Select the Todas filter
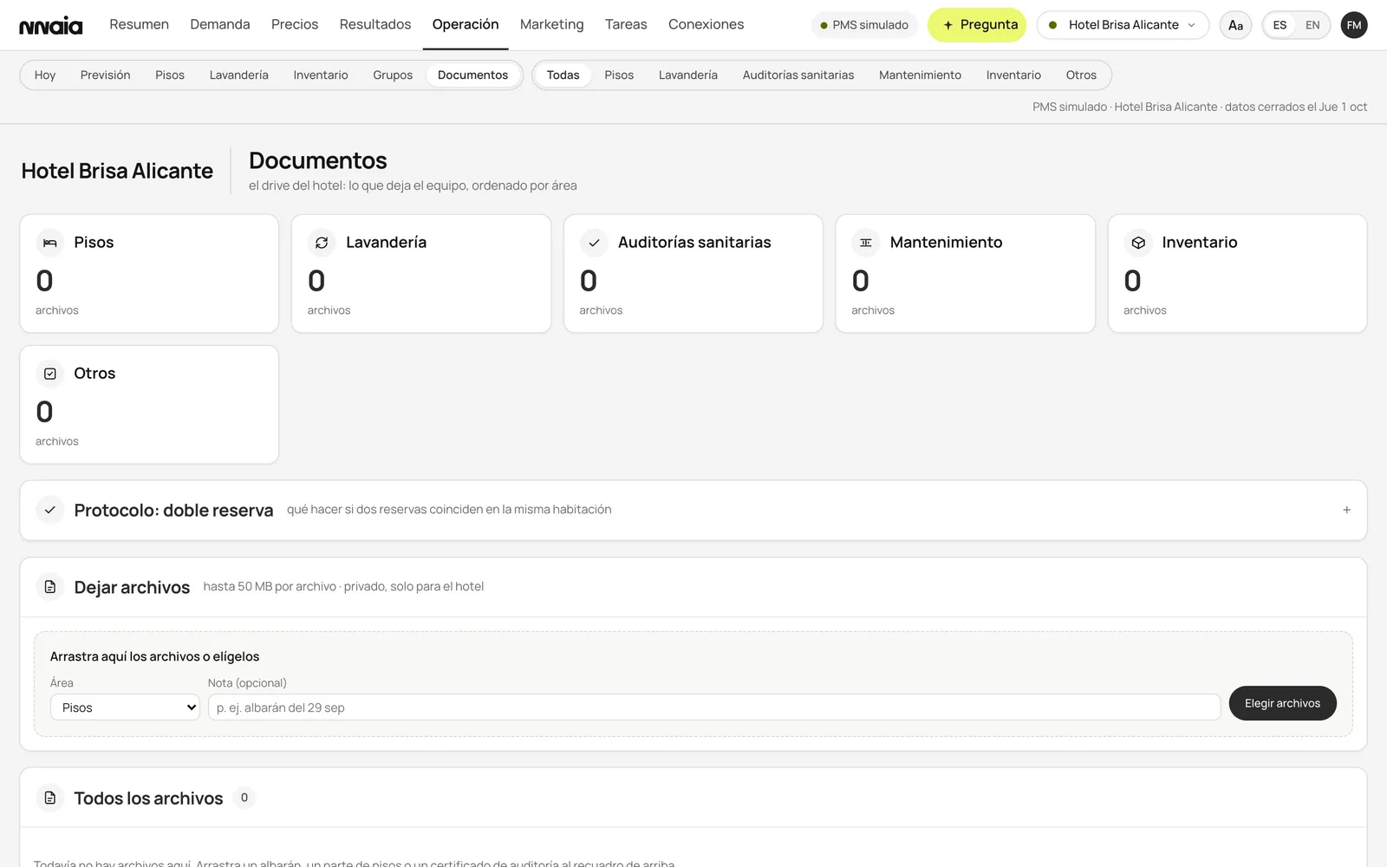The height and width of the screenshot is (867, 1387). point(563,75)
